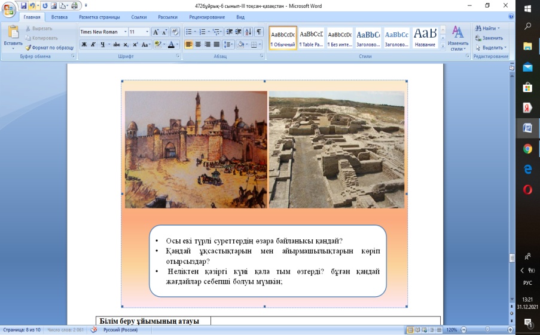Open the Microsoft Office round button

pyautogui.click(x=8, y=11)
